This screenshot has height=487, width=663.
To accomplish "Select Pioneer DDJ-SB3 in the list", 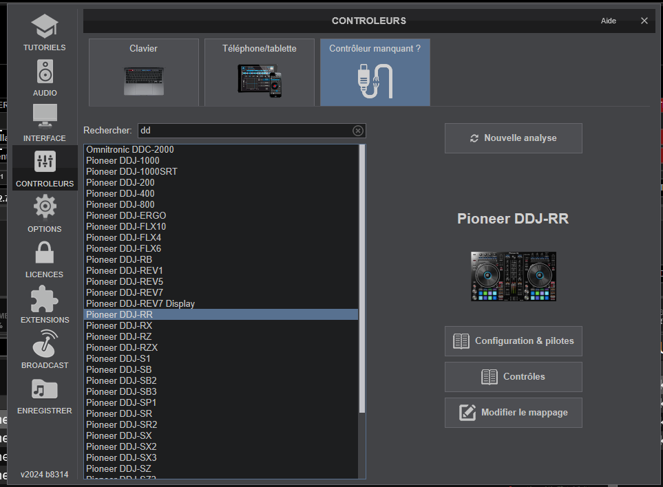I will (221, 391).
